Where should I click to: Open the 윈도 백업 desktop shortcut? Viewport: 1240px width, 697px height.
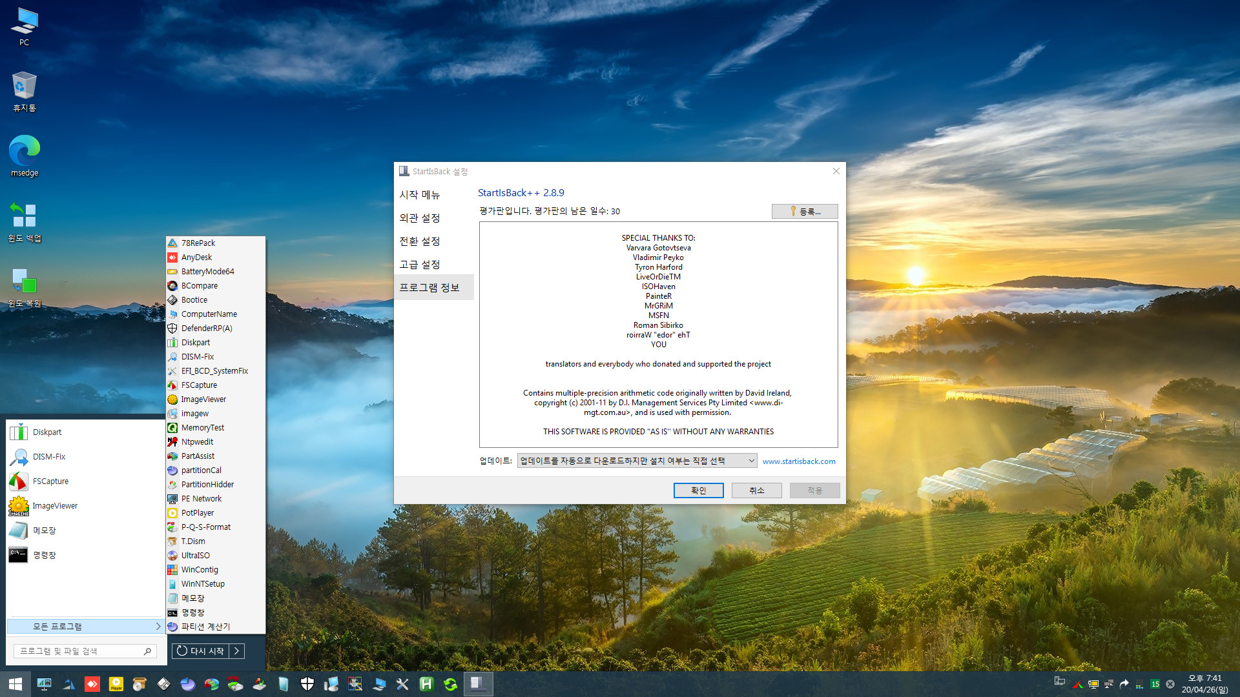tap(25, 221)
